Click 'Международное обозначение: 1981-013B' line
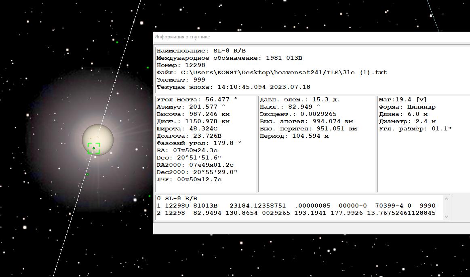This screenshot has width=470, height=277. 229,58
